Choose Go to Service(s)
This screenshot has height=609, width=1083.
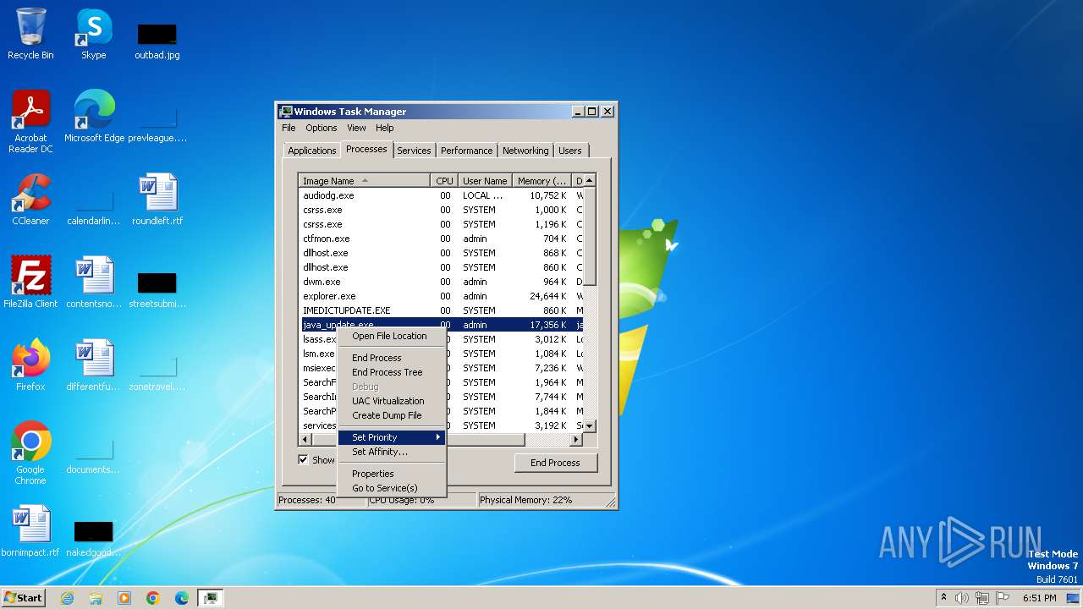(392, 488)
